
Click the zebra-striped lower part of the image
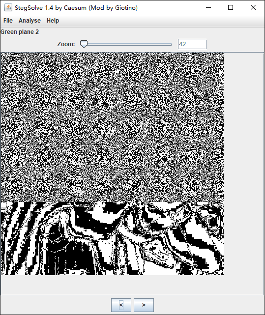[112, 238]
